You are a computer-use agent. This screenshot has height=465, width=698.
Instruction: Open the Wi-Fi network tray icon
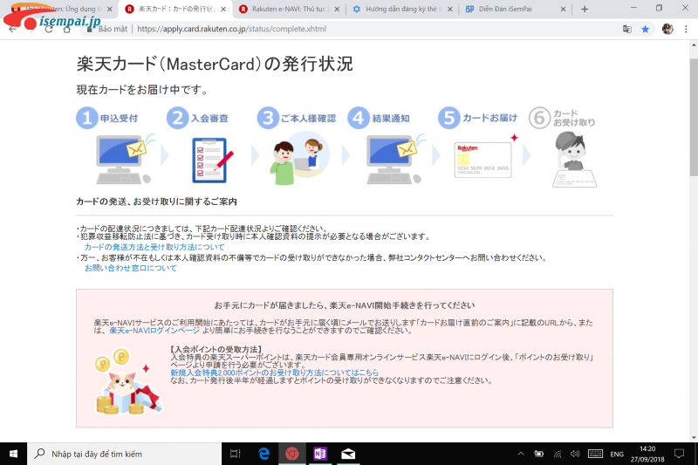click(558, 454)
